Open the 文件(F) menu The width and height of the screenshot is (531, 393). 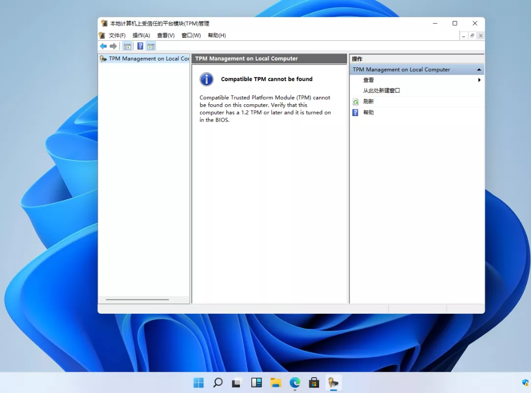point(117,35)
